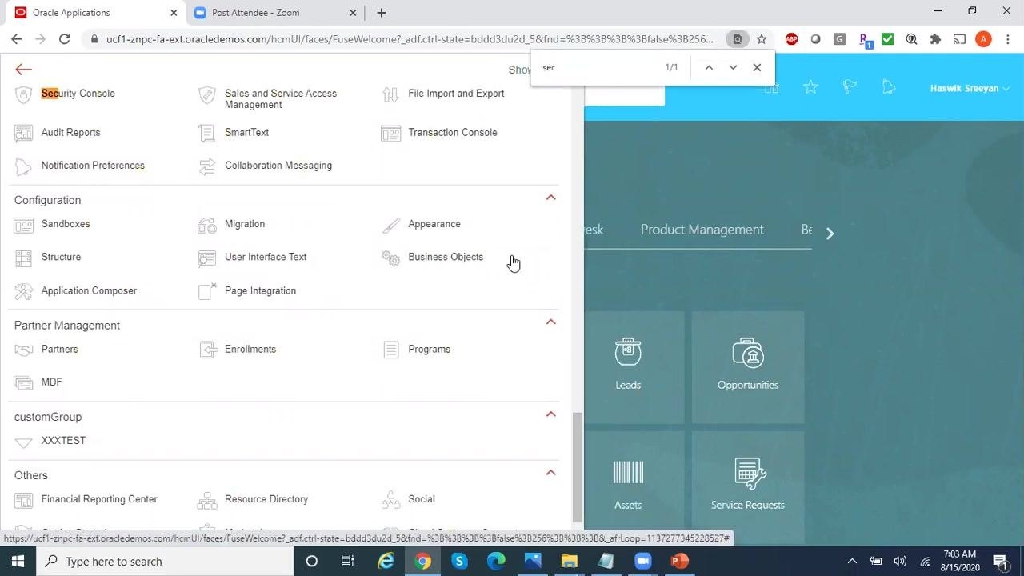Collapse the customGroup section

pos(550,414)
